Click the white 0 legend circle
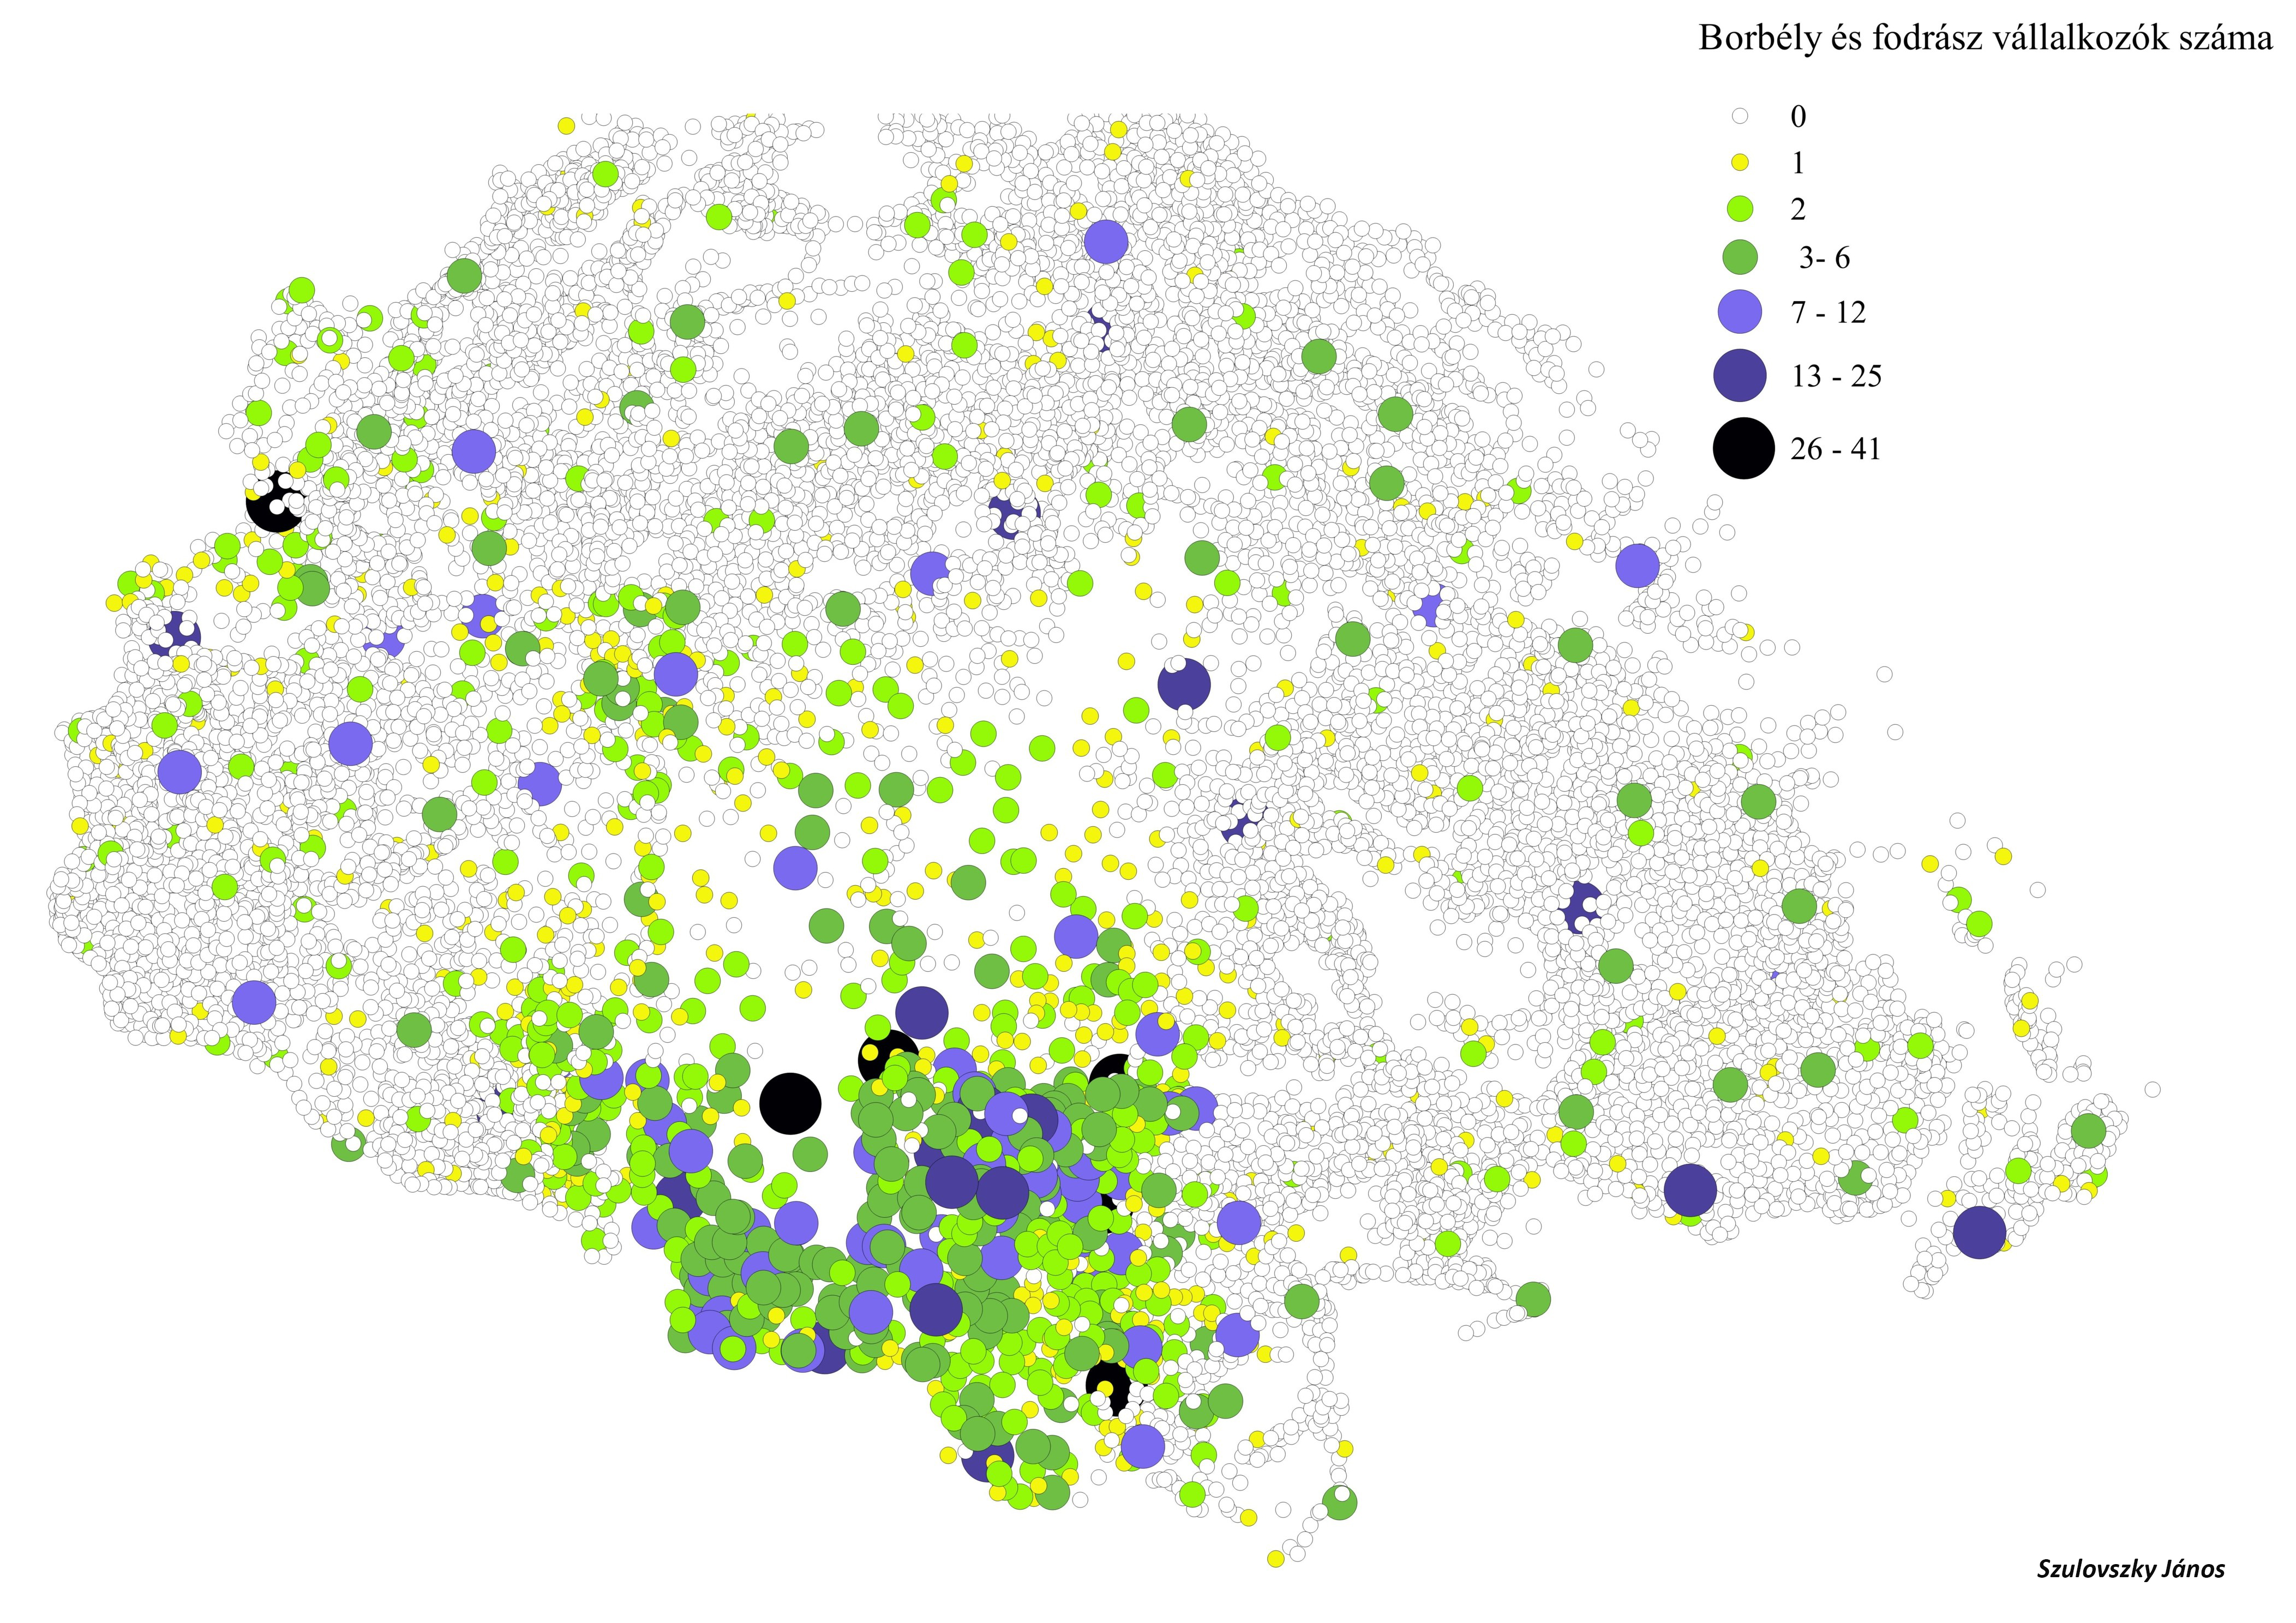The image size is (2296, 1623). pyautogui.click(x=1739, y=116)
